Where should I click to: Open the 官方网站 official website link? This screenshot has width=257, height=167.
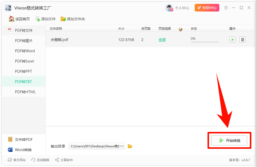click(x=17, y=160)
